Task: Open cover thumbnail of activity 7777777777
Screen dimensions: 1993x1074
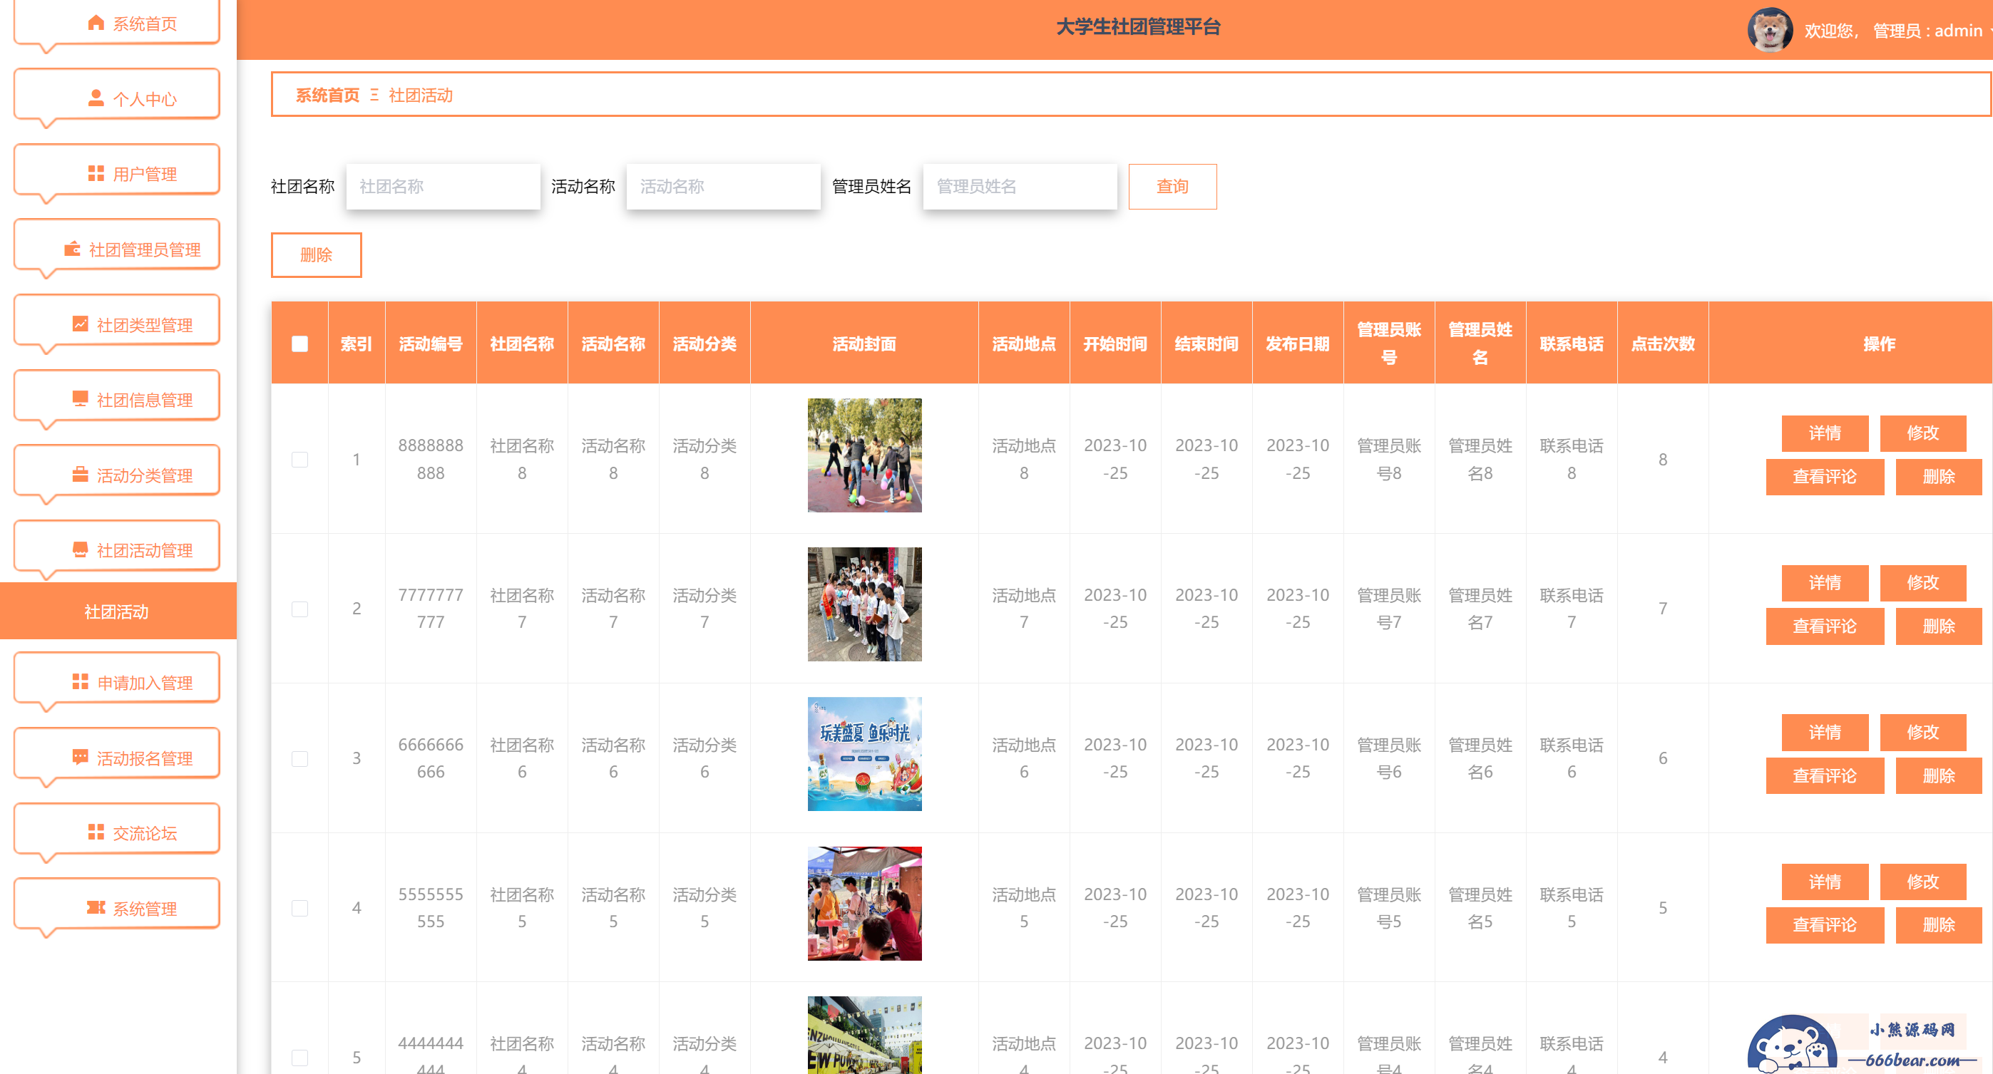Action: point(864,604)
